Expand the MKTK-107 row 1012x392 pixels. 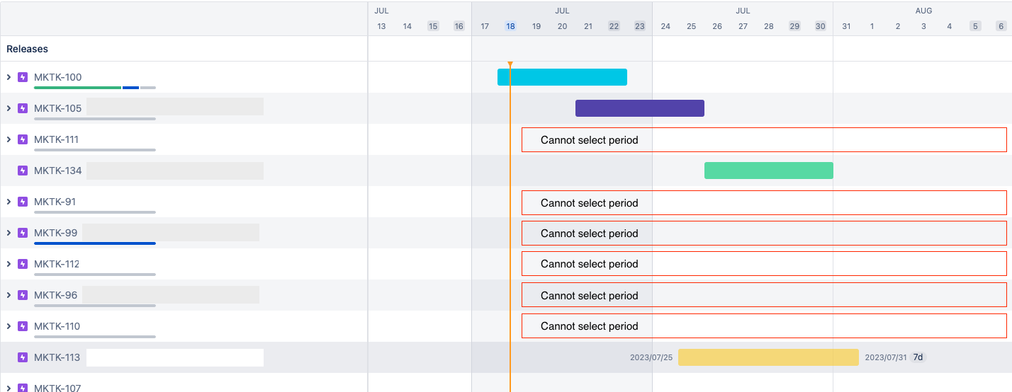pyautogui.click(x=9, y=388)
